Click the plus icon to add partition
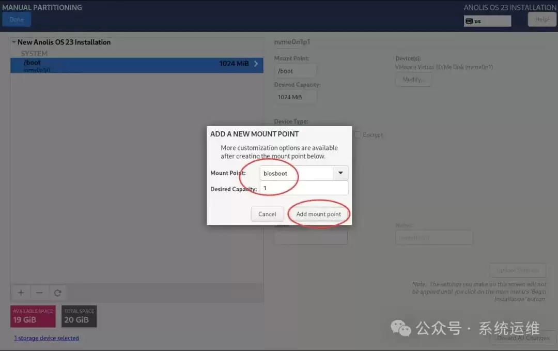The height and width of the screenshot is (351, 558). [21, 293]
